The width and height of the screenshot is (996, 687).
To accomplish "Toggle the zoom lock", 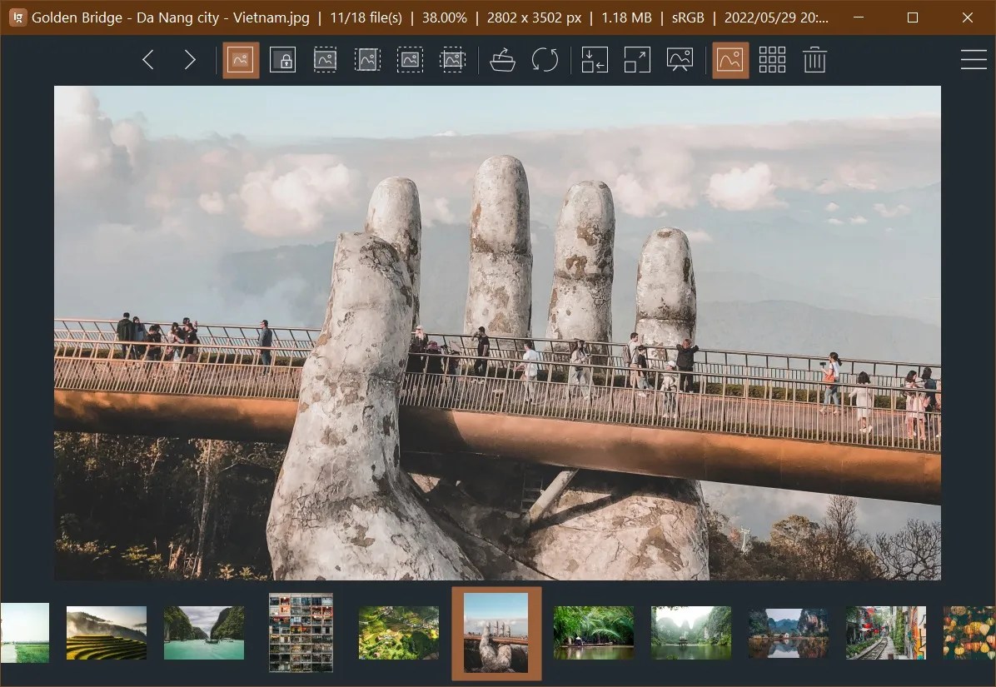I will (282, 59).
